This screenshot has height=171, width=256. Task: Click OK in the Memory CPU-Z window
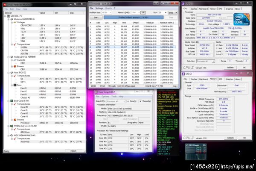pyautogui.click(x=244, y=138)
